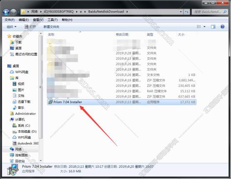
Task: Open the 工具(T) menu
Action: coord(53,20)
